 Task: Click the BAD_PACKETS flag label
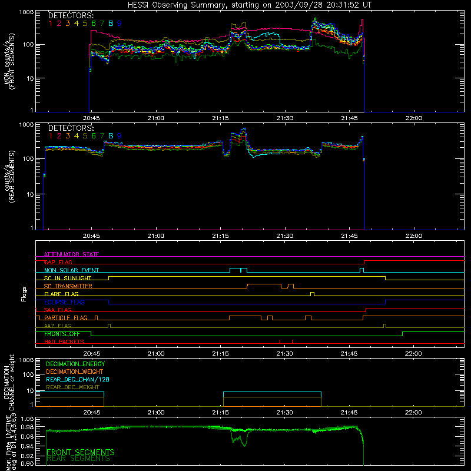click(64, 342)
